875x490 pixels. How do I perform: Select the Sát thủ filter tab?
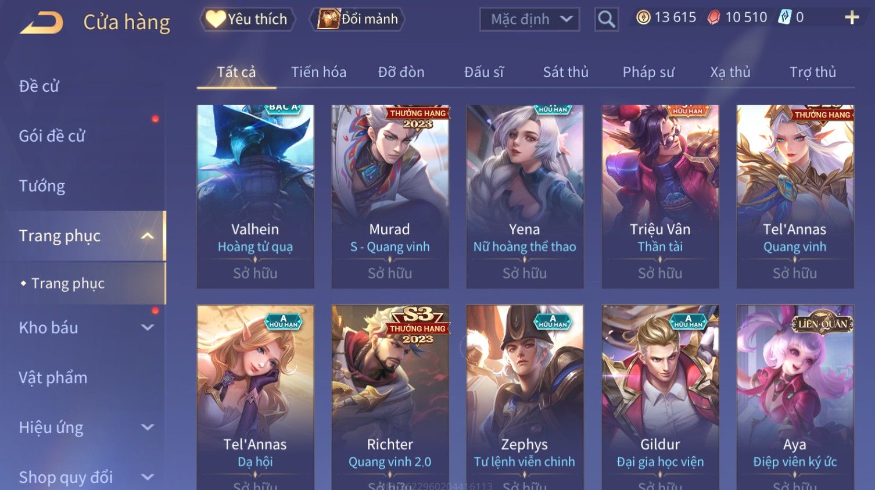tap(566, 72)
